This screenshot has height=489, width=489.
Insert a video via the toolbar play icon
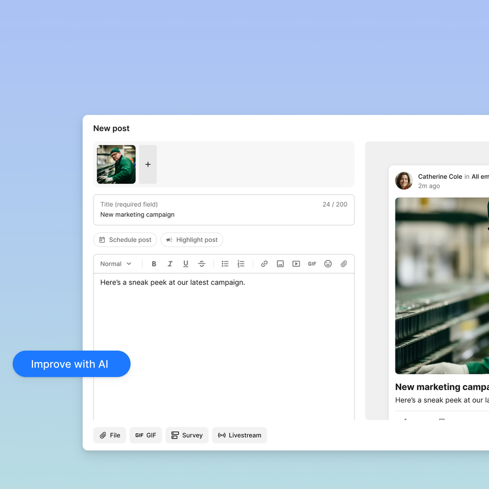(x=296, y=264)
